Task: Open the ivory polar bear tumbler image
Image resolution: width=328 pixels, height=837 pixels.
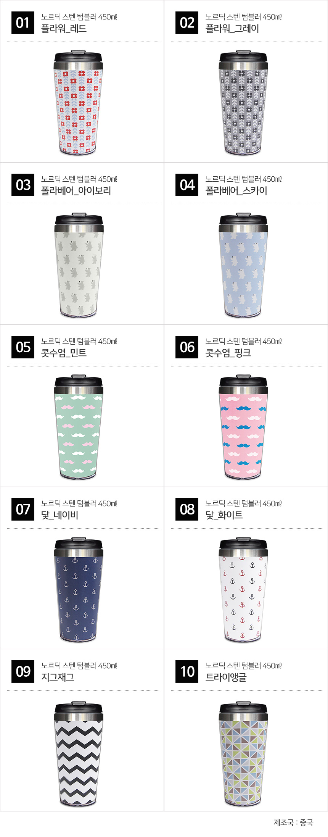Action: coord(79,265)
